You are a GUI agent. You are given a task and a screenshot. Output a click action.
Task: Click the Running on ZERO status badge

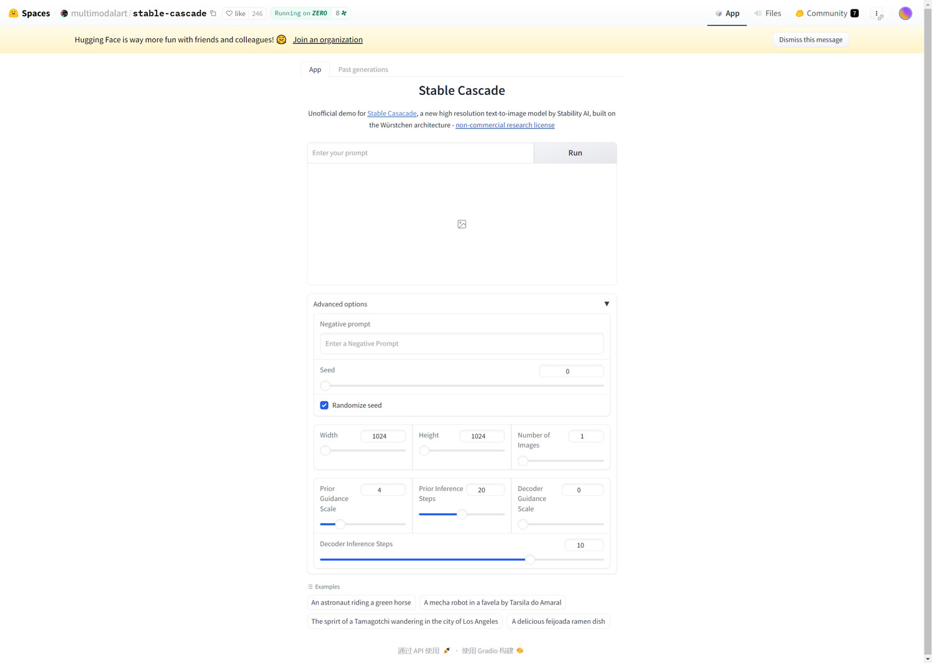click(x=301, y=13)
